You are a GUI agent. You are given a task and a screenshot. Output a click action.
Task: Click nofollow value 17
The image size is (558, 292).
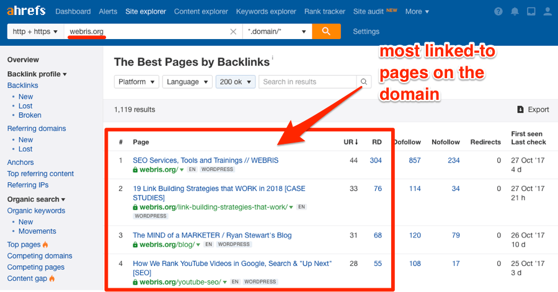tap(456, 263)
